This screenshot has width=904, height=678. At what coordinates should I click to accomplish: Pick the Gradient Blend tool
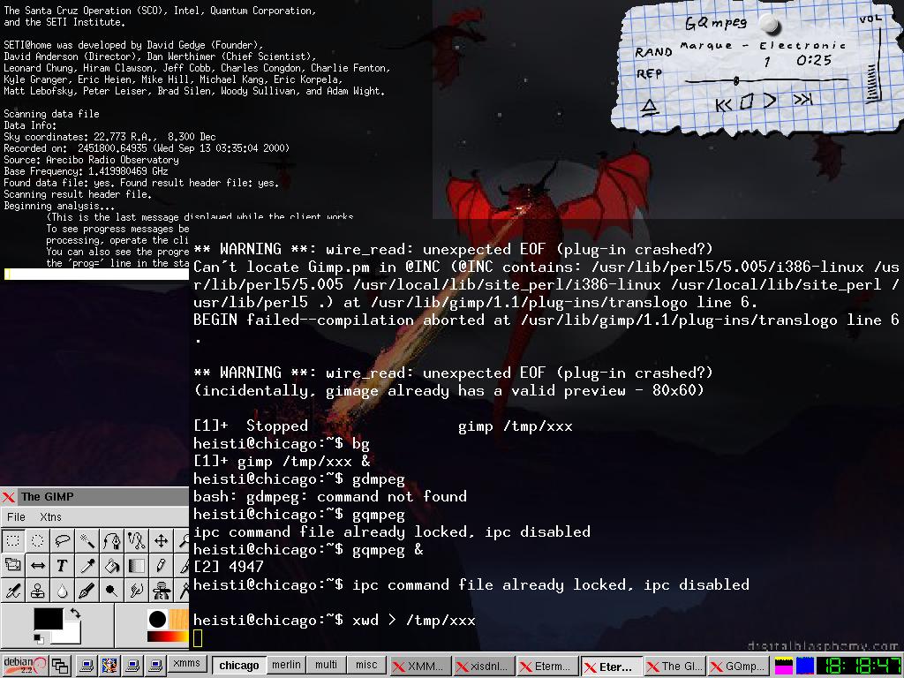click(136, 565)
